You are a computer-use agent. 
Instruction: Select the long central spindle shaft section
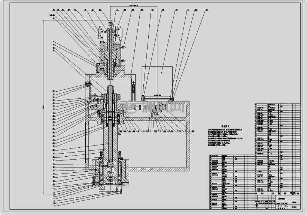[x=111, y=141]
